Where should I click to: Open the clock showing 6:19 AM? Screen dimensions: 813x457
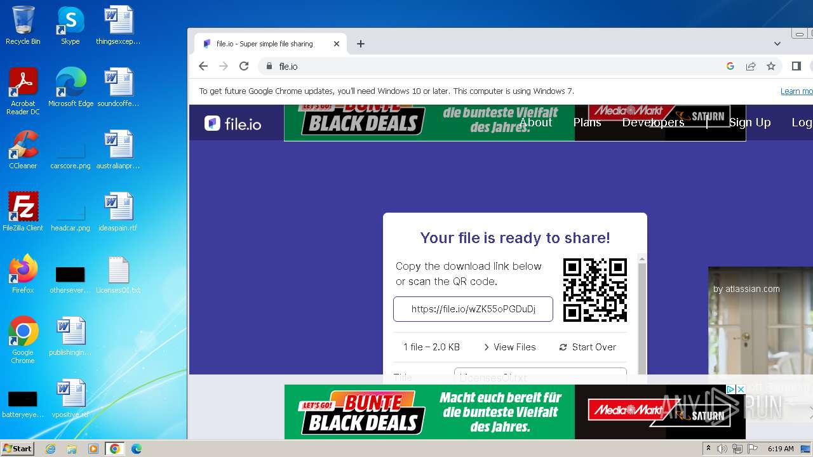781,449
